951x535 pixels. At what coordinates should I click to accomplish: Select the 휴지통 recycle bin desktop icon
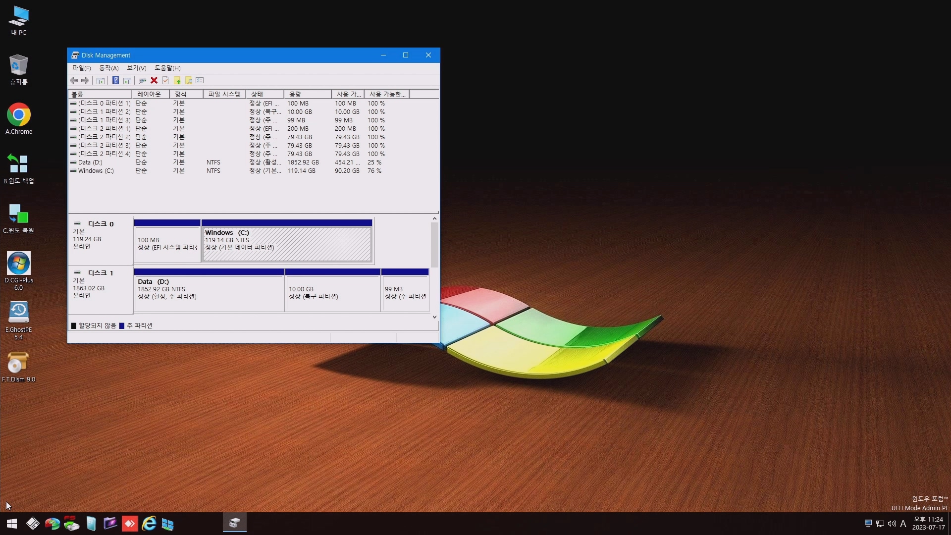pyautogui.click(x=19, y=69)
